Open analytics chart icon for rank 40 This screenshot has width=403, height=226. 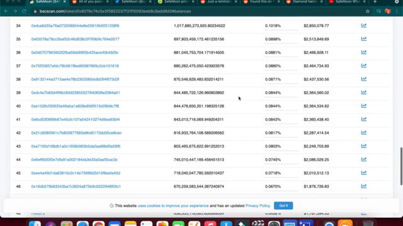(x=364, y=106)
